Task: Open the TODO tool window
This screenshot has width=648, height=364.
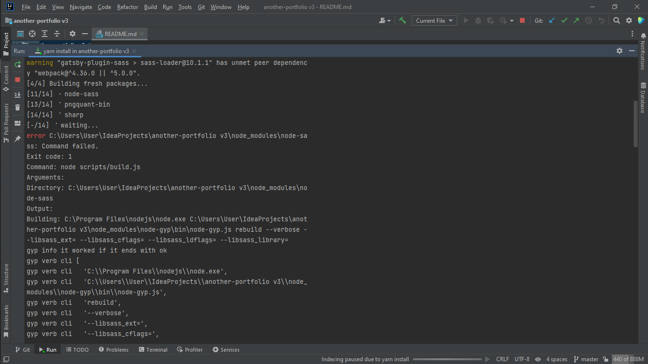Action: pos(77,350)
